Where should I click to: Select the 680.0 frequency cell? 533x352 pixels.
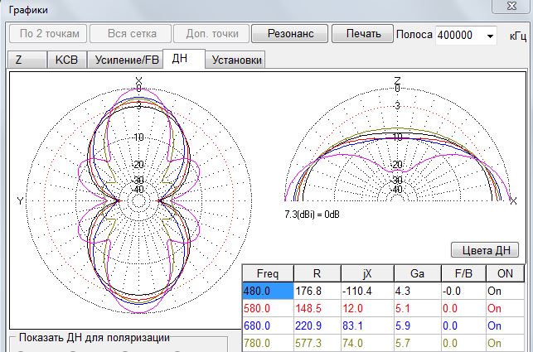pyautogui.click(x=267, y=325)
